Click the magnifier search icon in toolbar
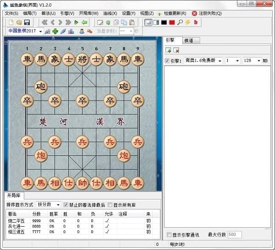The image size is (275, 250). pyautogui.click(x=180, y=22)
